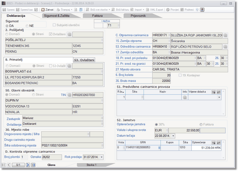Click lookup button beside 53.Ovlašt
Viewport: 238px width, 171px height.
pyautogui.click(x=69, y=66)
